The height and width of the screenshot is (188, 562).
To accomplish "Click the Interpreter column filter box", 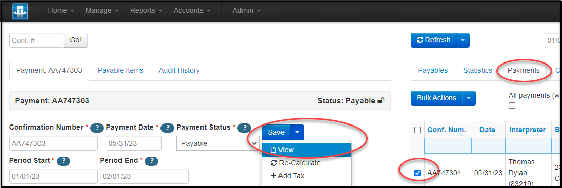I will [528, 146].
